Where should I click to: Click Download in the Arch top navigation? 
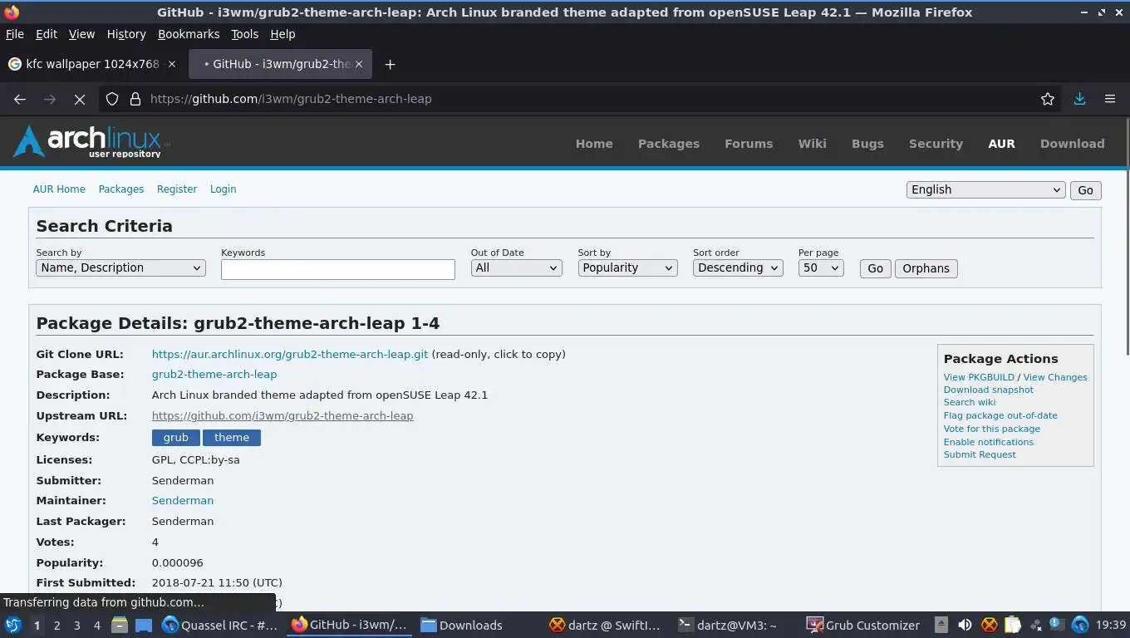pos(1073,144)
